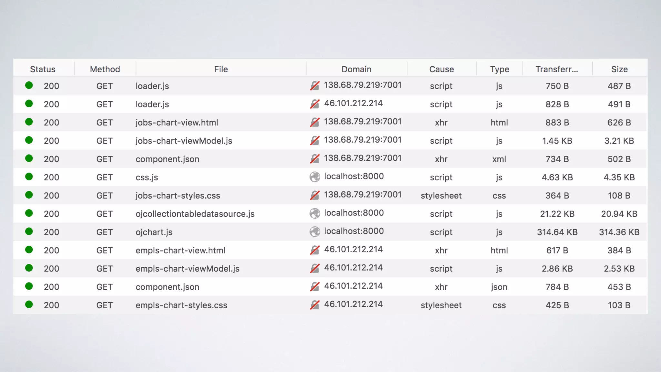Click globe icon on ojchart.js row

tap(315, 232)
